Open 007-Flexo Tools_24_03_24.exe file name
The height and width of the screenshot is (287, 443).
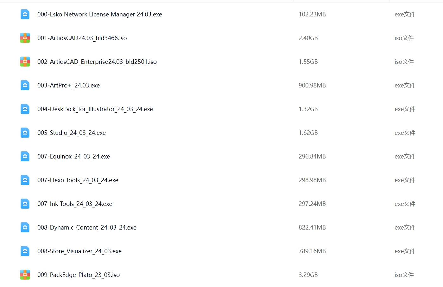tap(78, 180)
